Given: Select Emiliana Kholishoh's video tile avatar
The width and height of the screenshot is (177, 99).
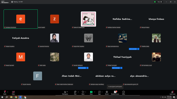Looking at the screenshot, I should [x=21, y=19].
